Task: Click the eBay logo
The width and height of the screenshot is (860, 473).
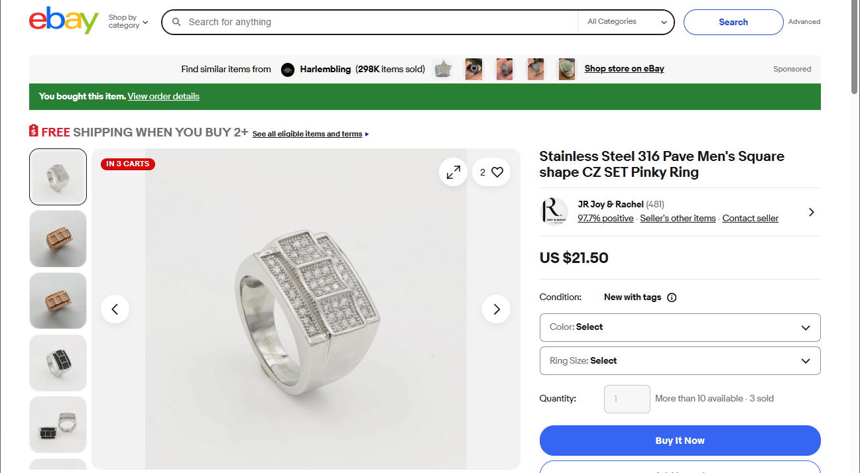Action: point(64,21)
